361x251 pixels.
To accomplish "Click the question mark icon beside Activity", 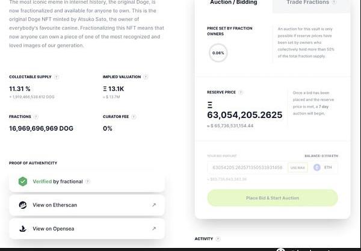I will click(x=218, y=239).
